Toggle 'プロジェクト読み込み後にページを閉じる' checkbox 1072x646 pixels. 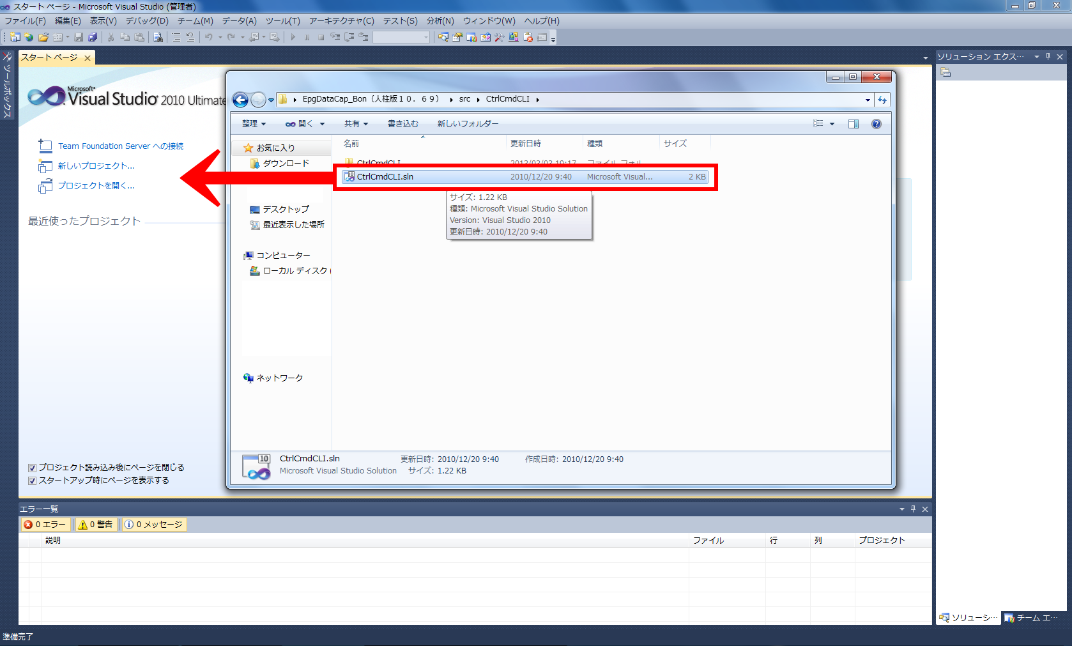[x=32, y=468]
